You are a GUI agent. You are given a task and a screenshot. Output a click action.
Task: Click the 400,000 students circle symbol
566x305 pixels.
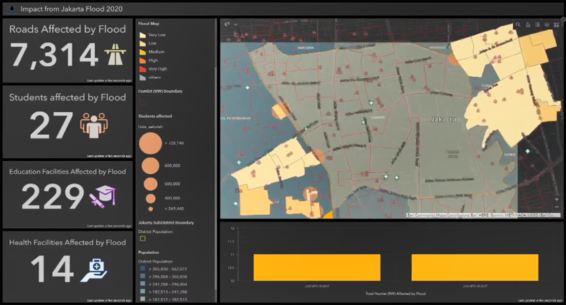(150, 198)
